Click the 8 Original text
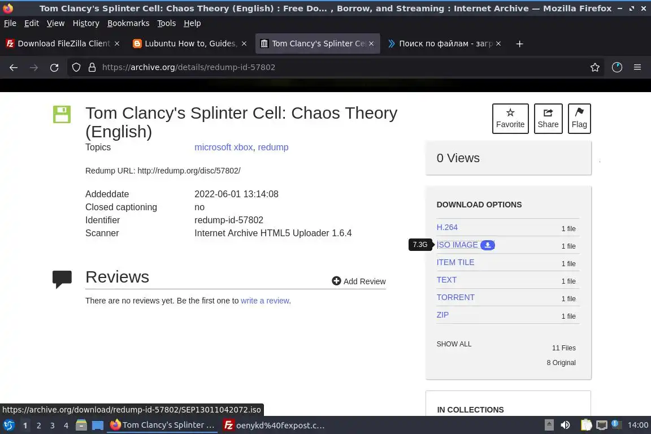Viewport: 651px width, 434px height. coord(561,363)
